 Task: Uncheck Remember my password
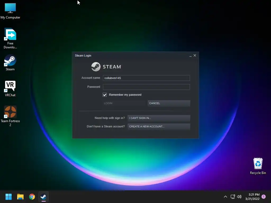pyautogui.click(x=105, y=95)
